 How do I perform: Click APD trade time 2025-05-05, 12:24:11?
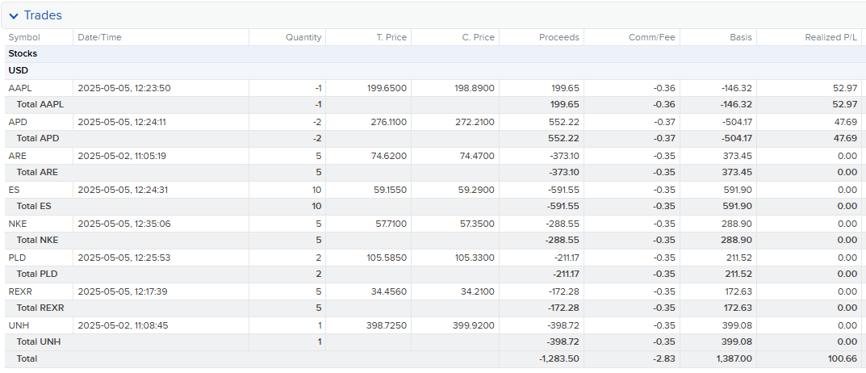pos(122,122)
